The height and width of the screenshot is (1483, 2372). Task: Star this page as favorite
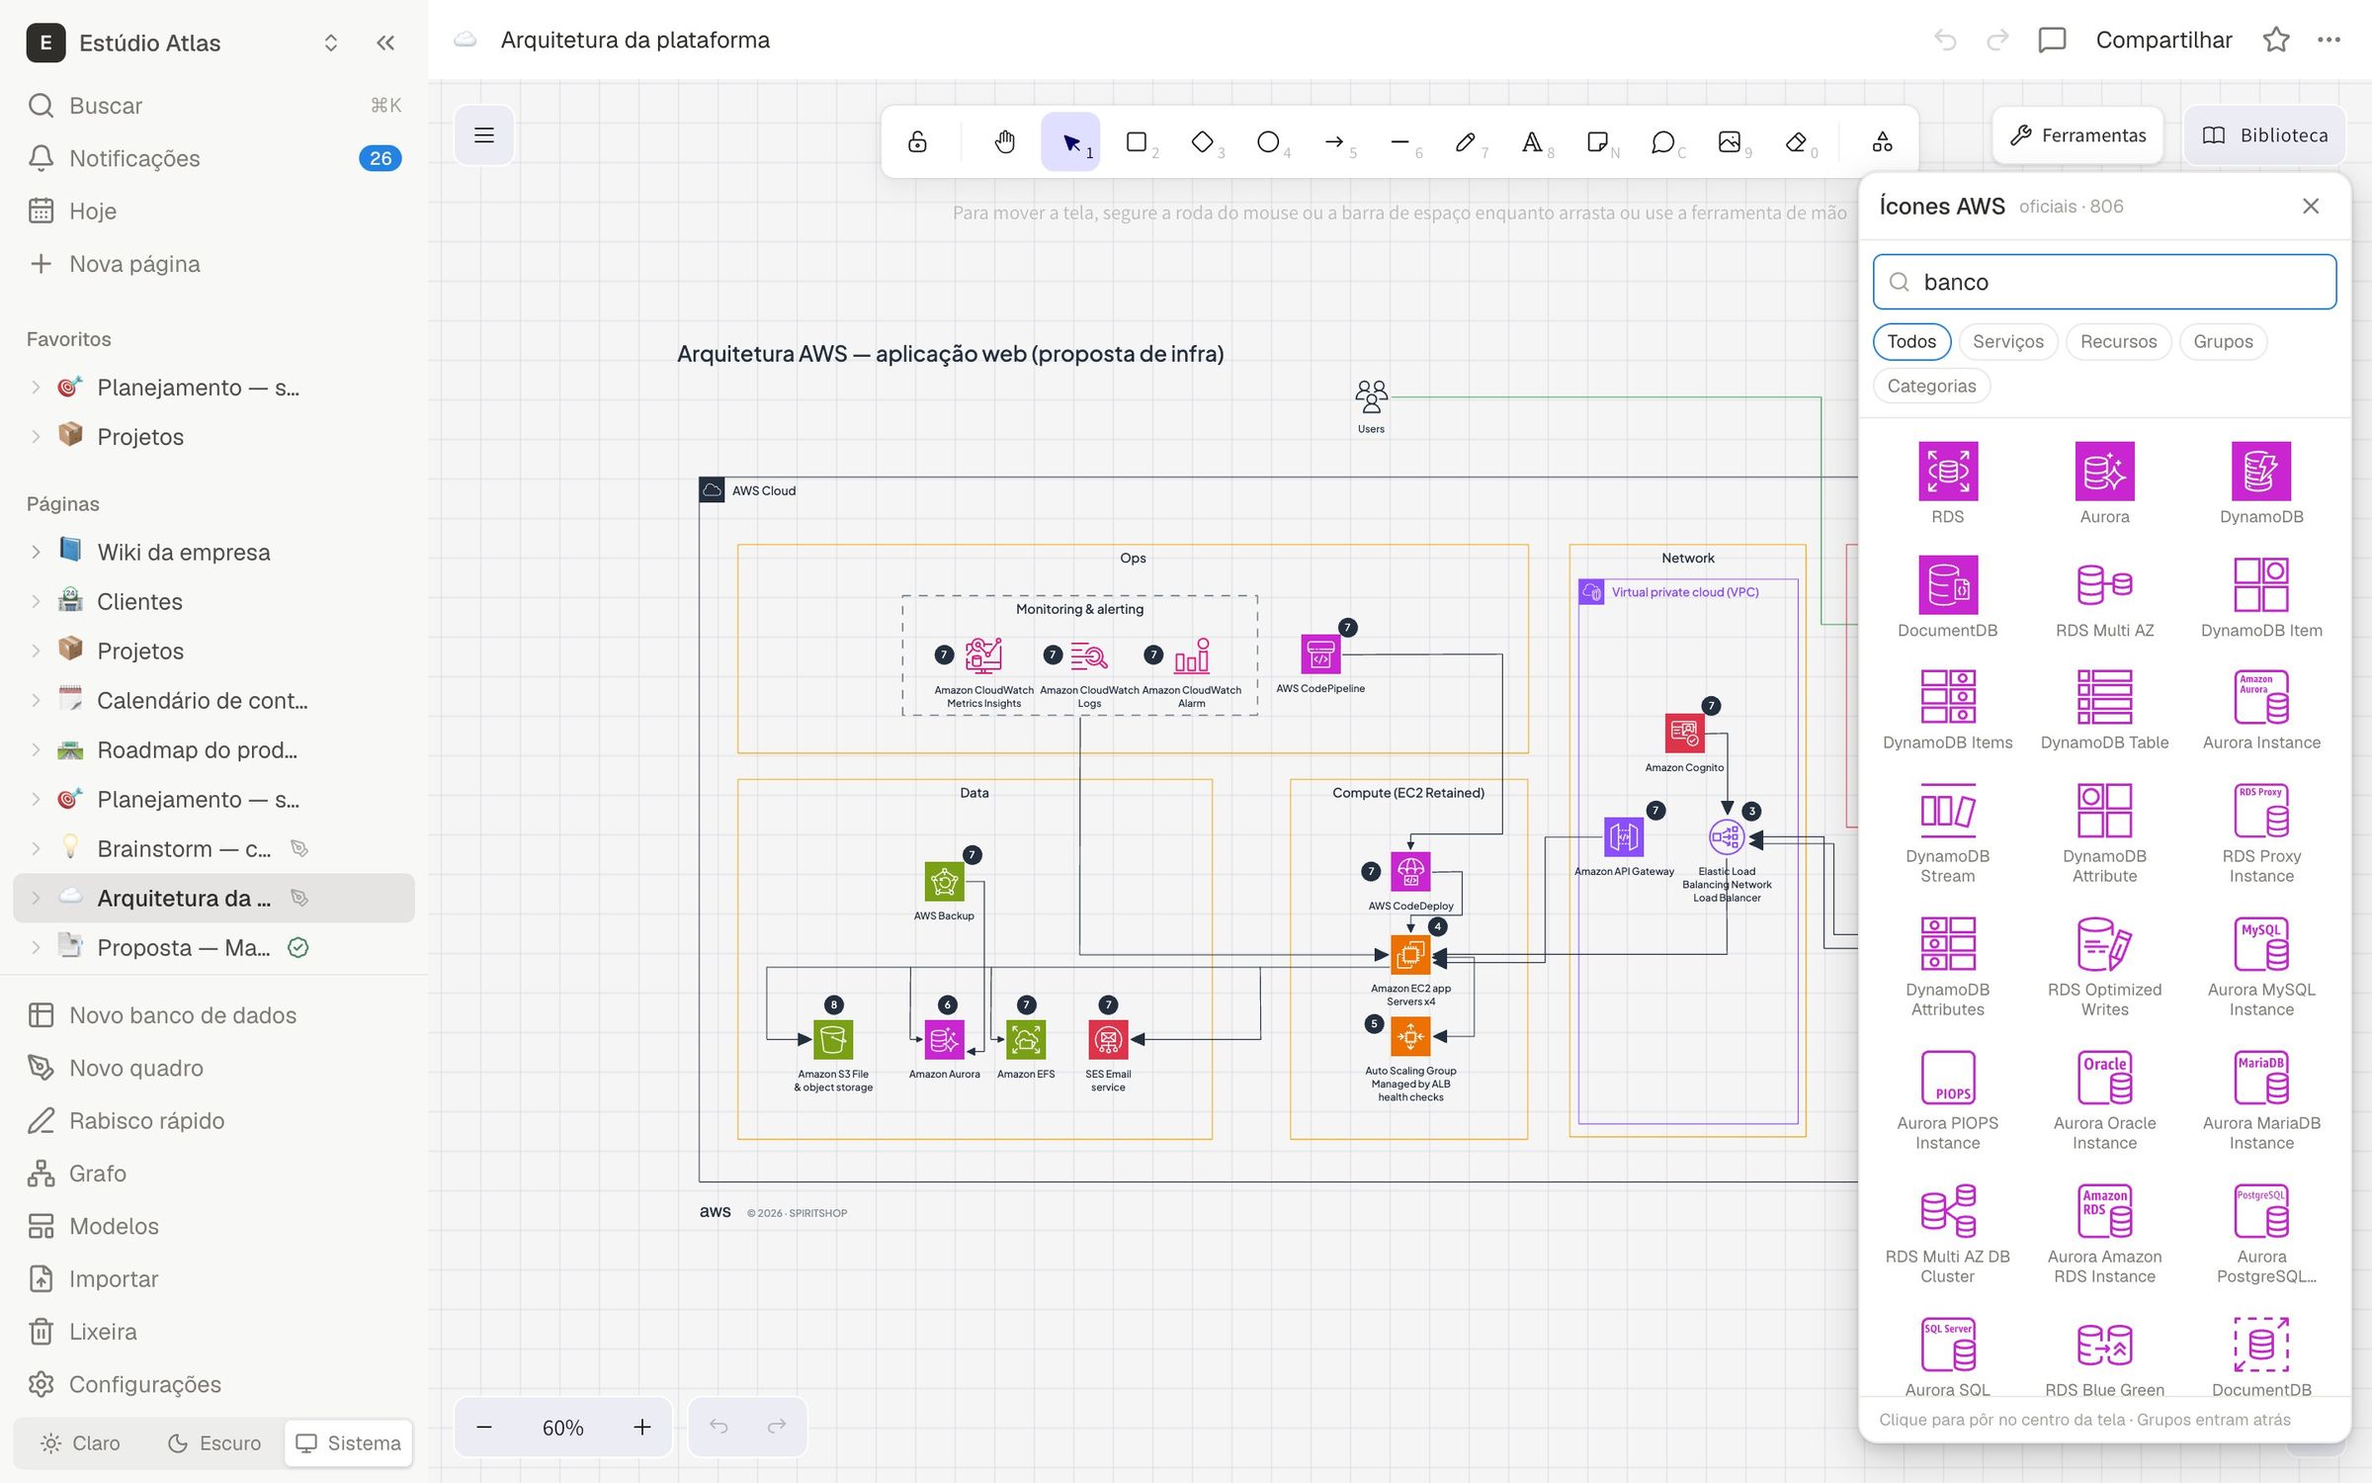2276,40
